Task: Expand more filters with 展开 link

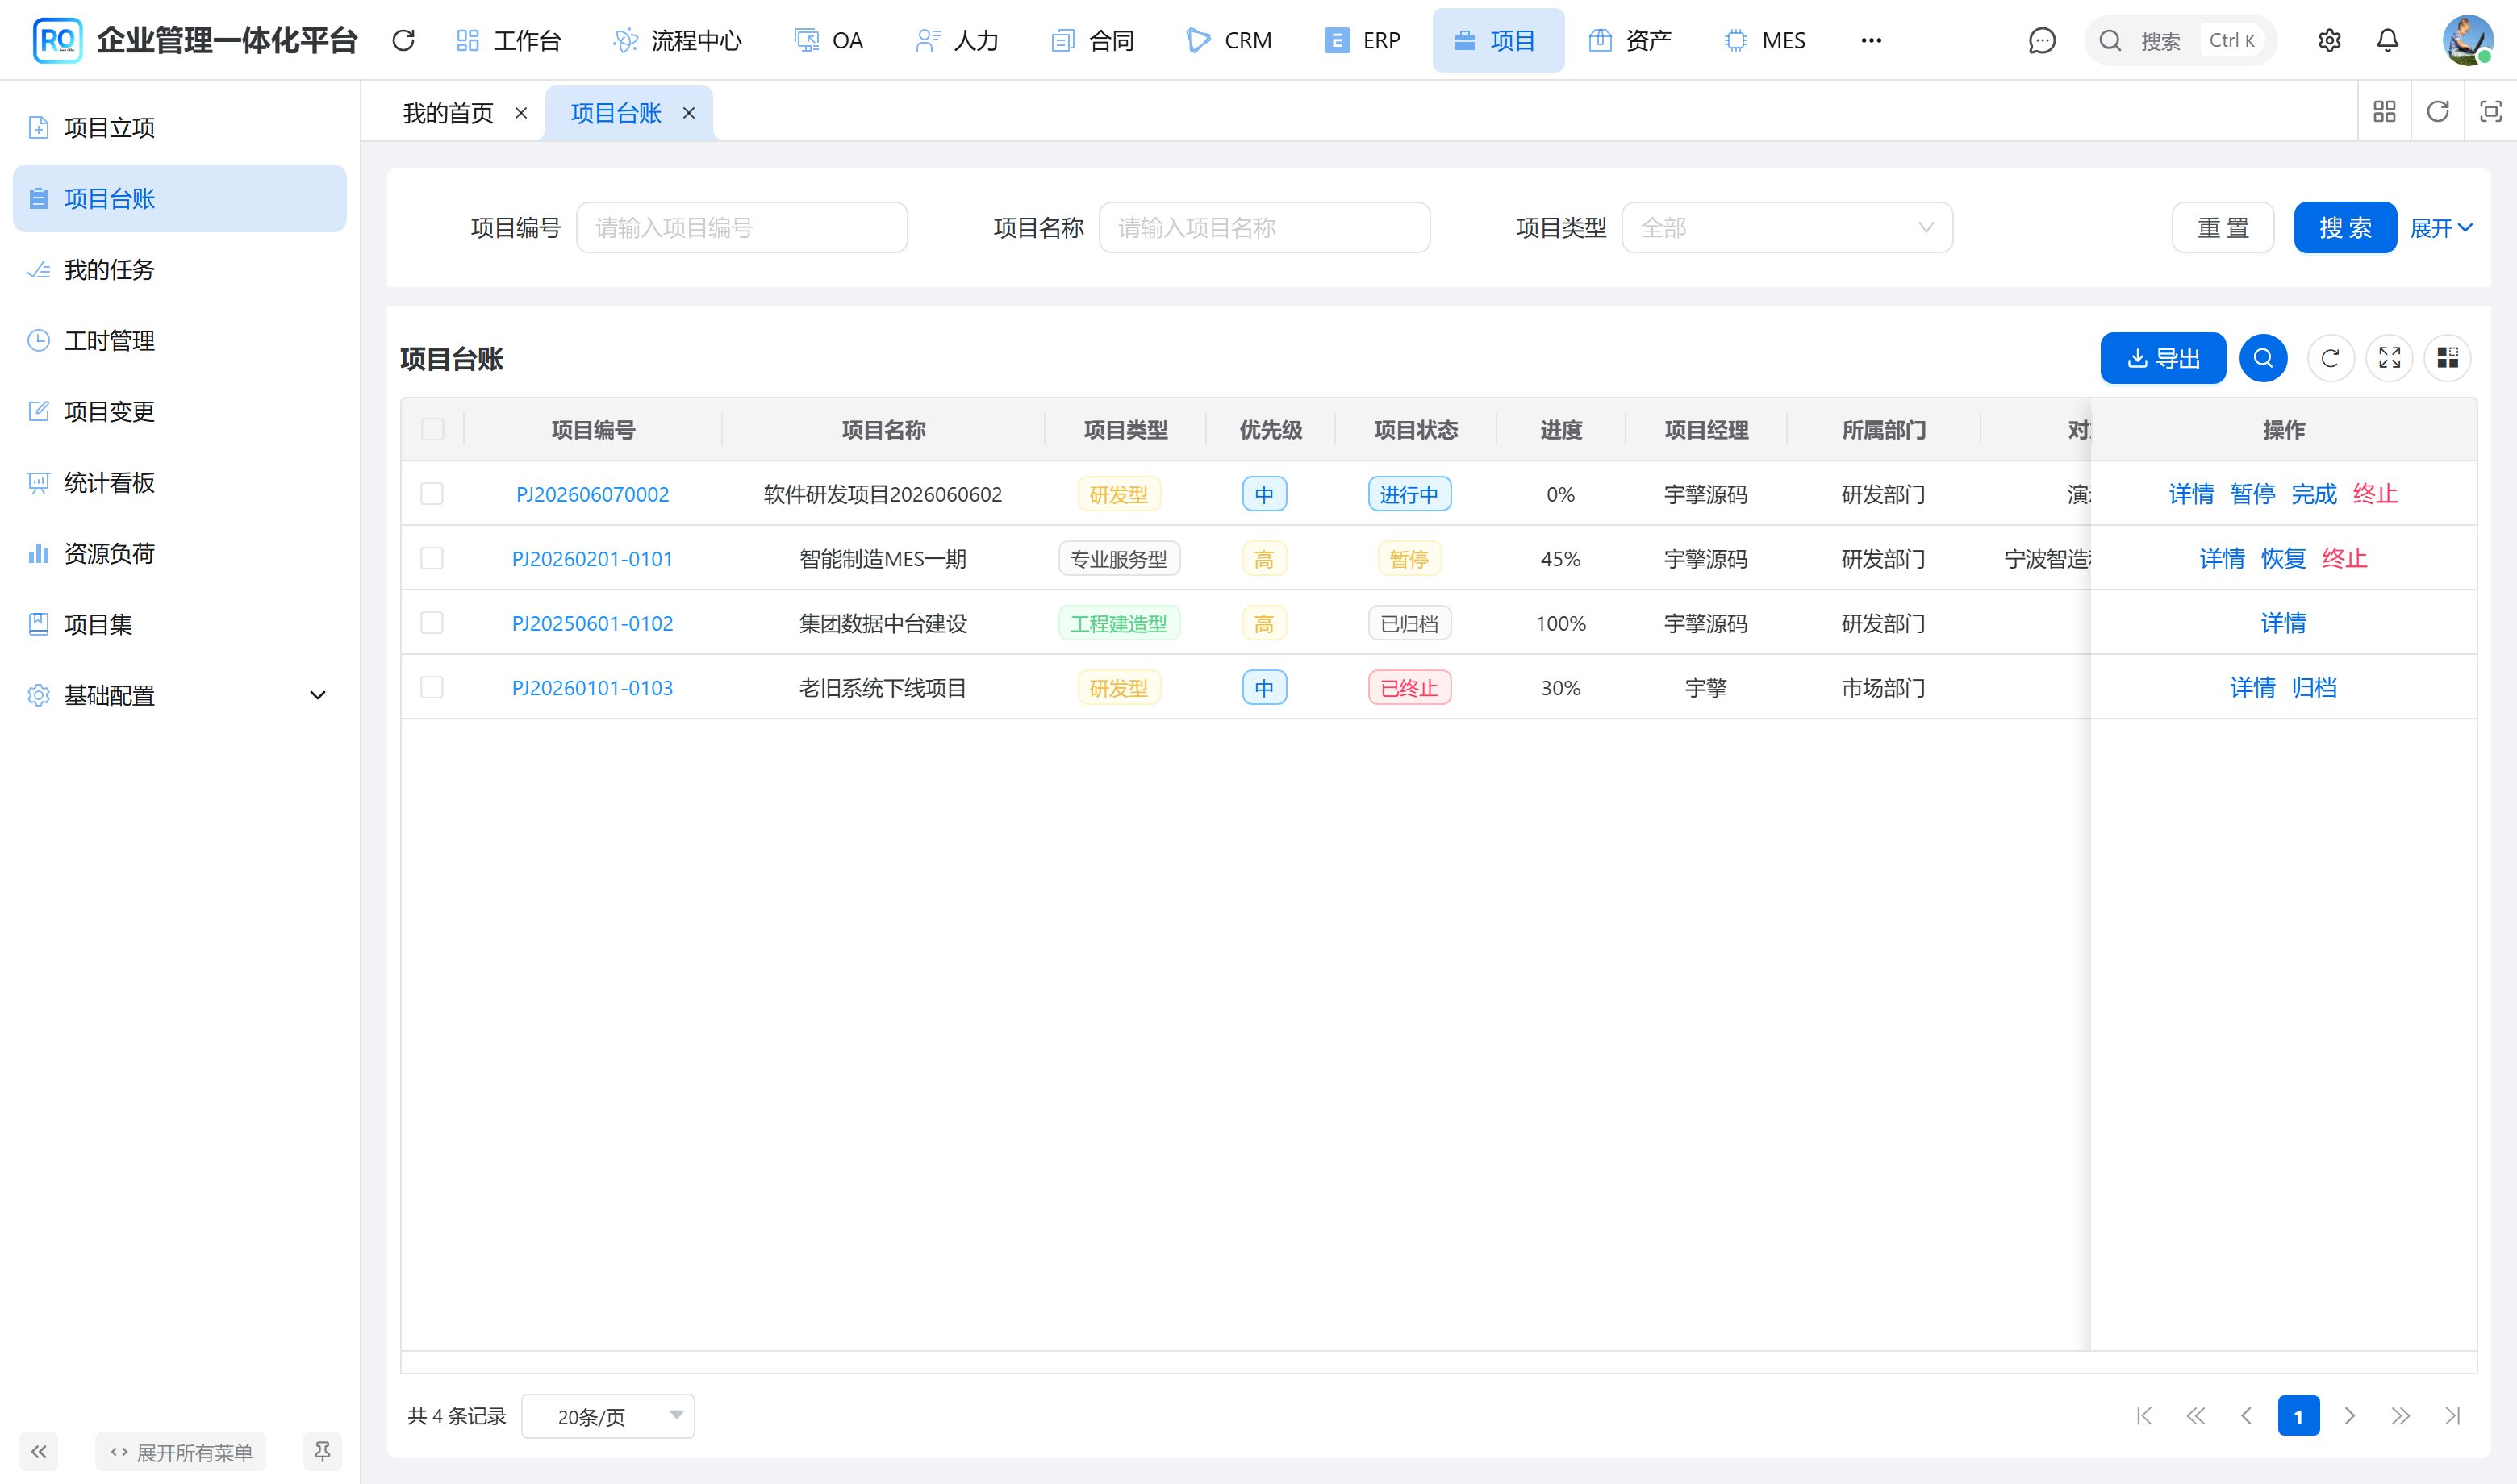Action: click(2441, 228)
